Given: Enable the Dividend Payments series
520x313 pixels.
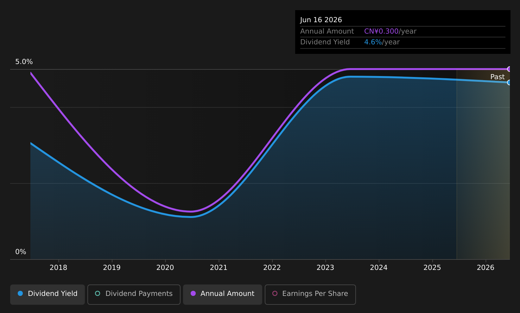Looking at the screenshot, I should pos(134,295).
